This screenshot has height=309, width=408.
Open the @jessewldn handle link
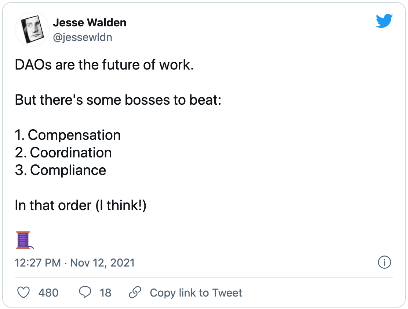(x=83, y=37)
